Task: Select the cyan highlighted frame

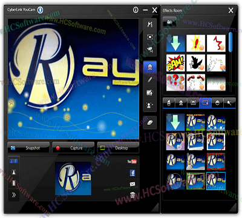Action: click(216, 181)
